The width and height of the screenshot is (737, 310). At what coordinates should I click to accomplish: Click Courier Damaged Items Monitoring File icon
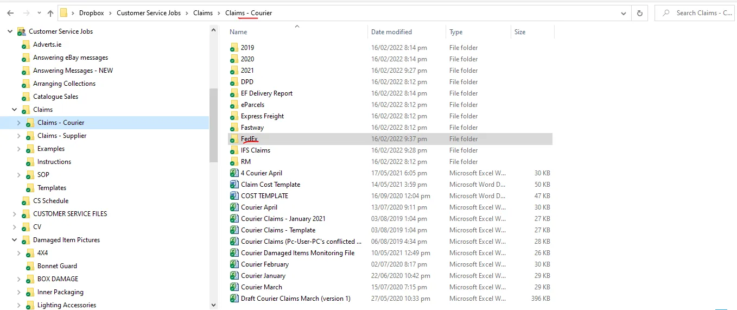[234, 253]
